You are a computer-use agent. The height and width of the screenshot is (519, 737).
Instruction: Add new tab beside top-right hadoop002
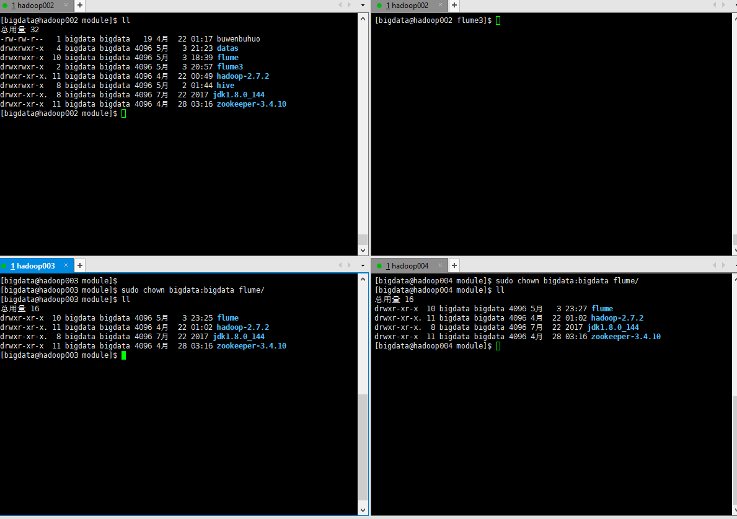point(454,5)
